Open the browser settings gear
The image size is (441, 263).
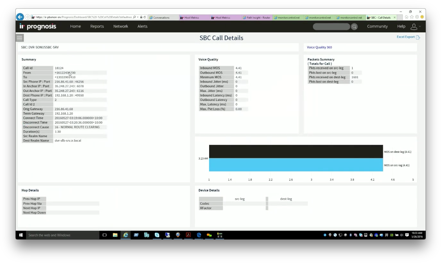tap(417, 17)
